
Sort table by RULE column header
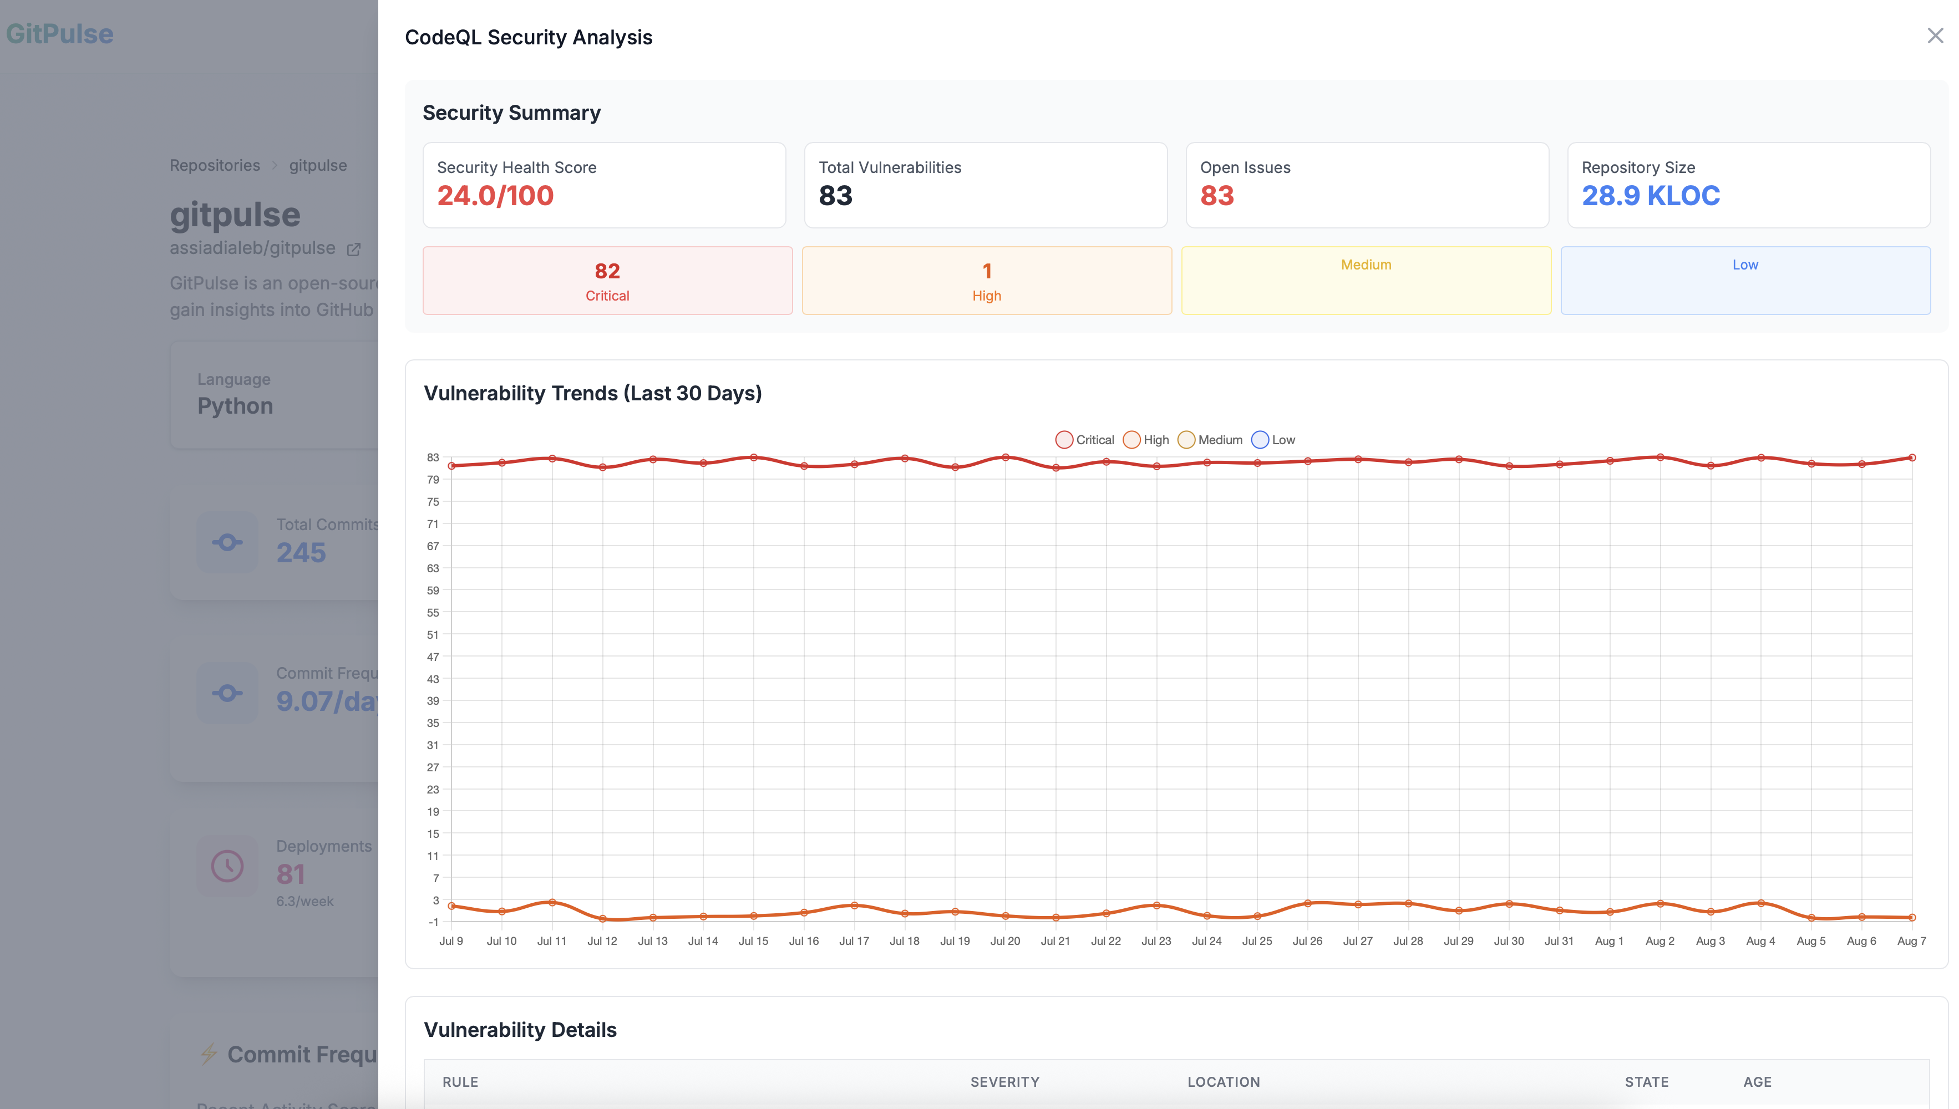coord(460,1082)
